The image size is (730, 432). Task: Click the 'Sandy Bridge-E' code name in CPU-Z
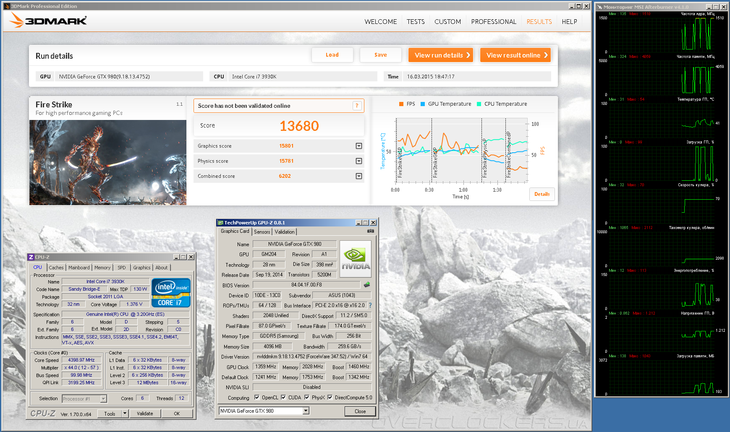[84, 289]
